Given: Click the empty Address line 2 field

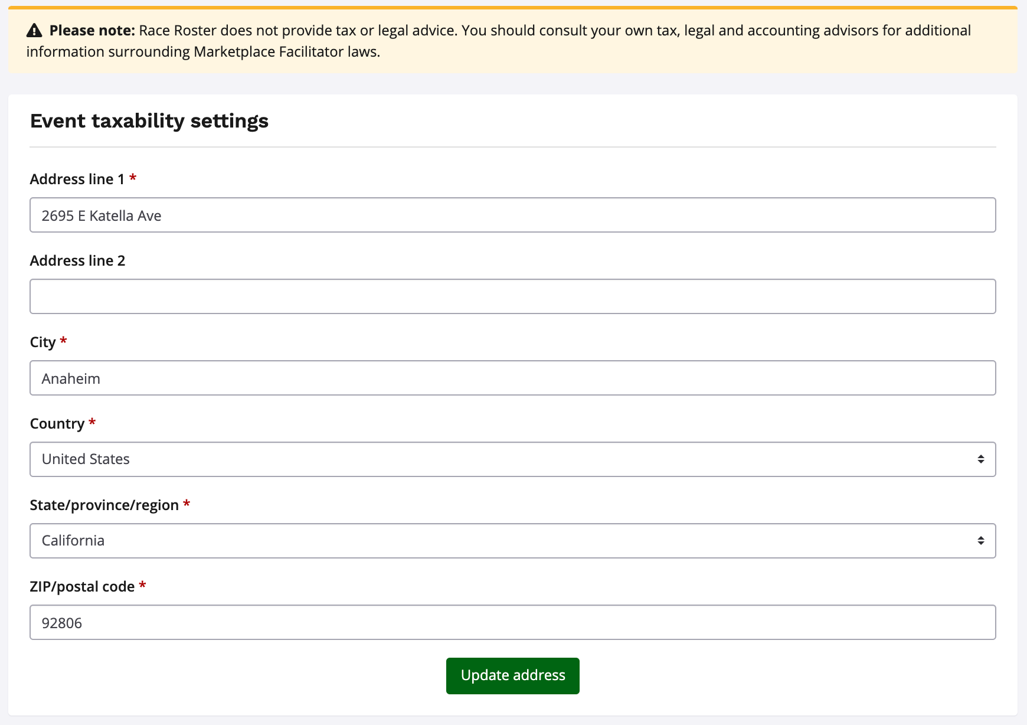Looking at the screenshot, I should pyautogui.click(x=512, y=297).
